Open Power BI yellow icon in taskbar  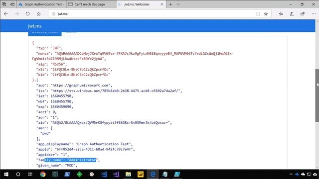coord(141,174)
